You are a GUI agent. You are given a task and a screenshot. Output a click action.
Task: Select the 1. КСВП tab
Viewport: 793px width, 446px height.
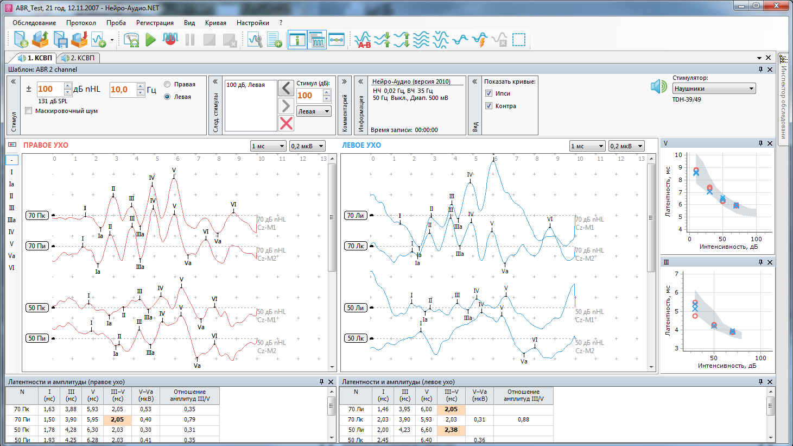[x=35, y=58]
